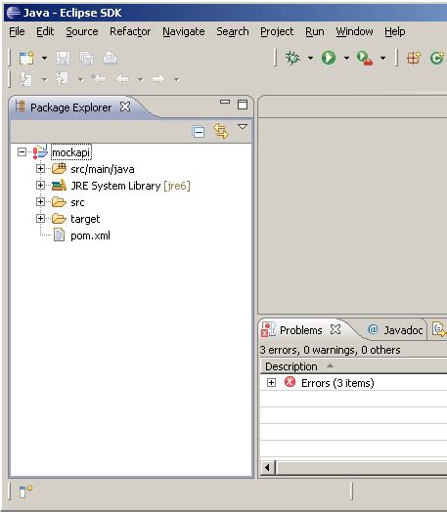Open the Source menu
Image resolution: width=447 pixels, height=512 pixels.
coord(82,31)
